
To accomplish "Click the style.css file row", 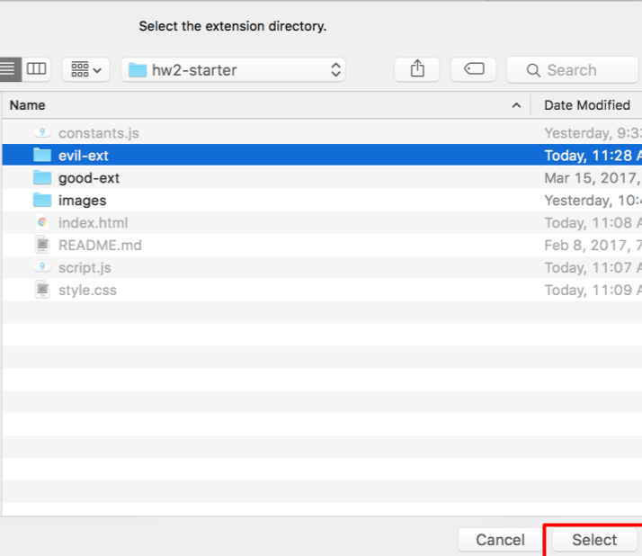I will pos(87,290).
